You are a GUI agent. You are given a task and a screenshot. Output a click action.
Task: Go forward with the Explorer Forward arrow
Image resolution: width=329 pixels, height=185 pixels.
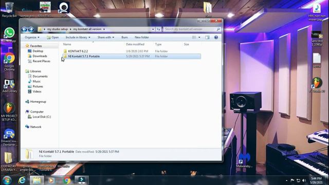(31, 29)
